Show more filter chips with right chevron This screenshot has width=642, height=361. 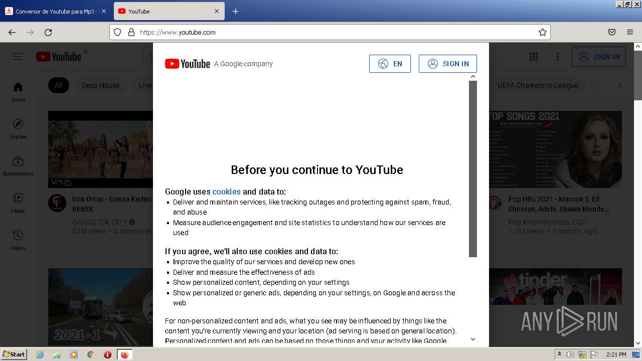[x=619, y=85]
